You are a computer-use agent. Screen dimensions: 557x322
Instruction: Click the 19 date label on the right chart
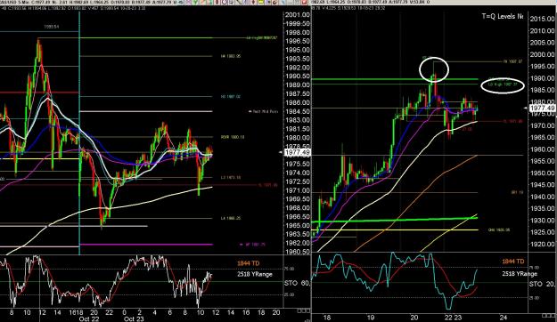(x=371, y=318)
